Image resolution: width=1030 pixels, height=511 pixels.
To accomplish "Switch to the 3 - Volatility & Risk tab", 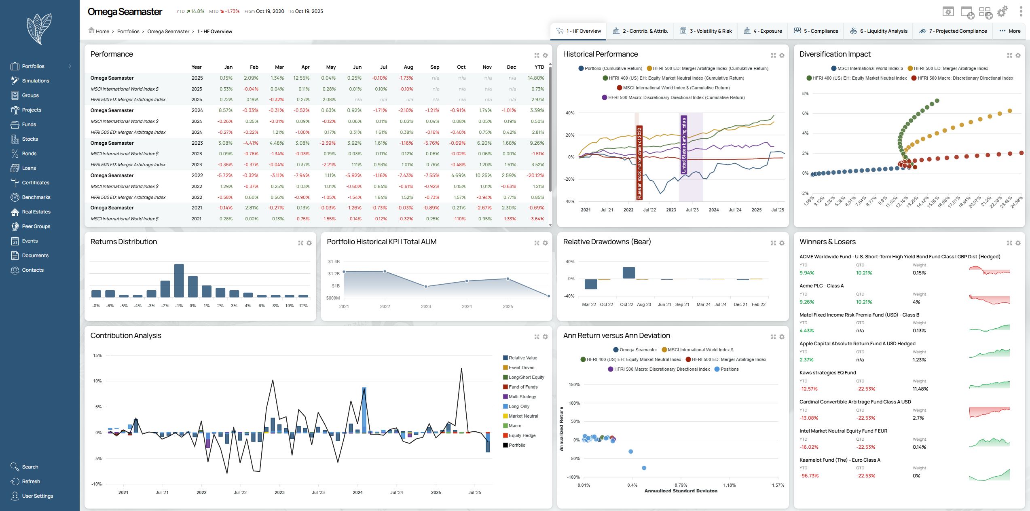I will tap(706, 31).
